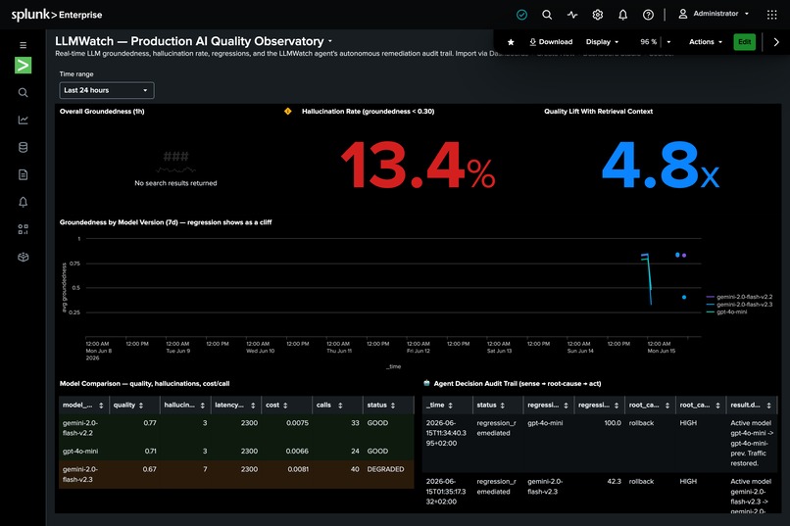
Task: Toggle the gpt-4o-mini legend entry
Action: coord(726,312)
